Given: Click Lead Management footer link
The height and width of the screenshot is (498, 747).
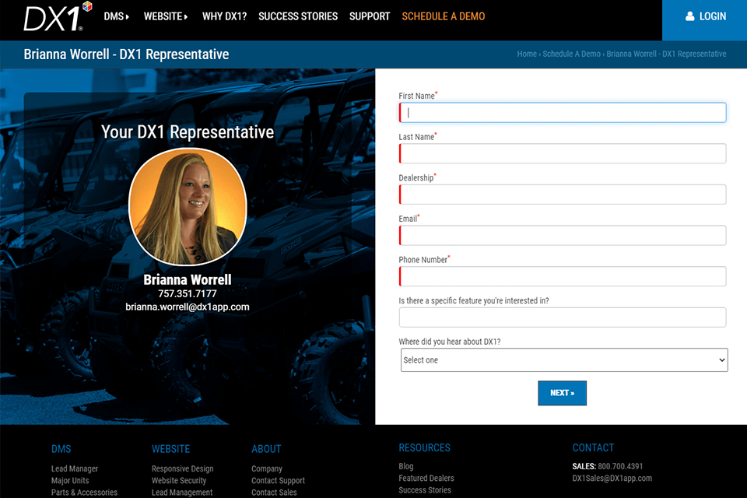Looking at the screenshot, I should tap(182, 493).
